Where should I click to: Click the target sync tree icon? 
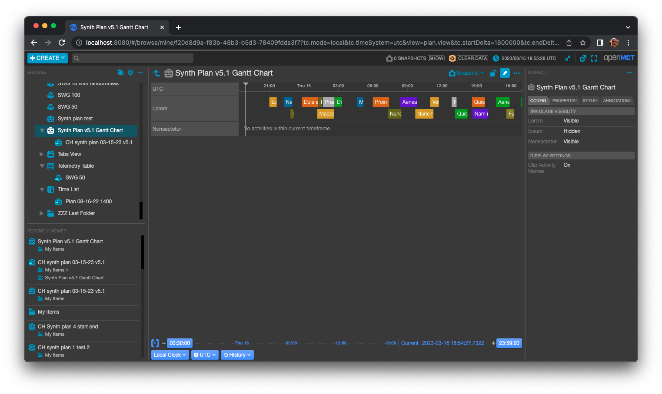(x=130, y=72)
